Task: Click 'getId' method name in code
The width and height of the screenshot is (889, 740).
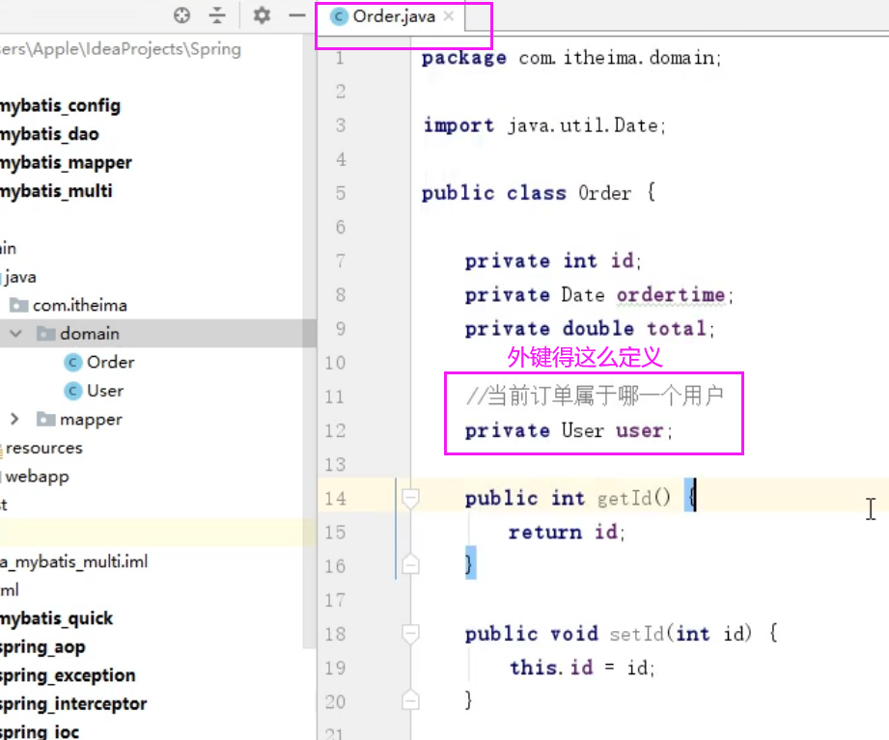Action: pos(625,498)
